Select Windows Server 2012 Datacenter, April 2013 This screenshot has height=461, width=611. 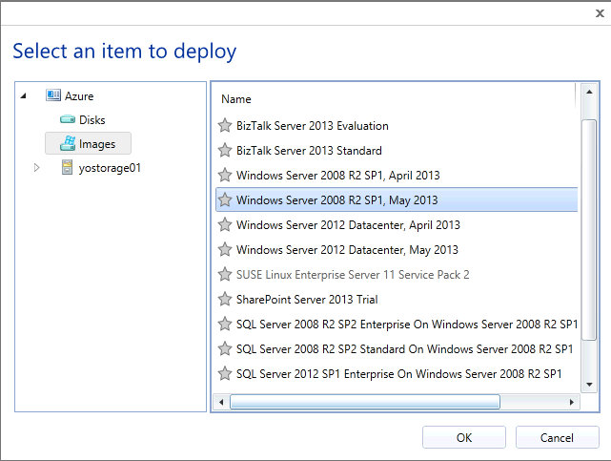coord(348,225)
